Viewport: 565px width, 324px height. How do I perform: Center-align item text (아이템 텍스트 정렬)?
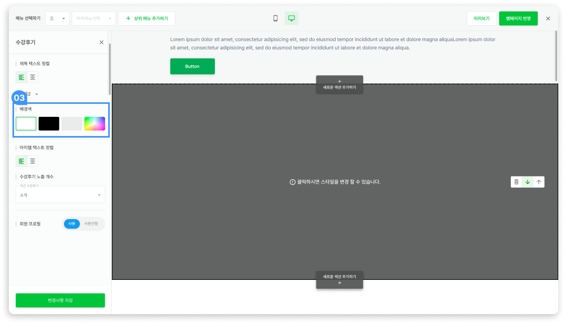[33, 161]
